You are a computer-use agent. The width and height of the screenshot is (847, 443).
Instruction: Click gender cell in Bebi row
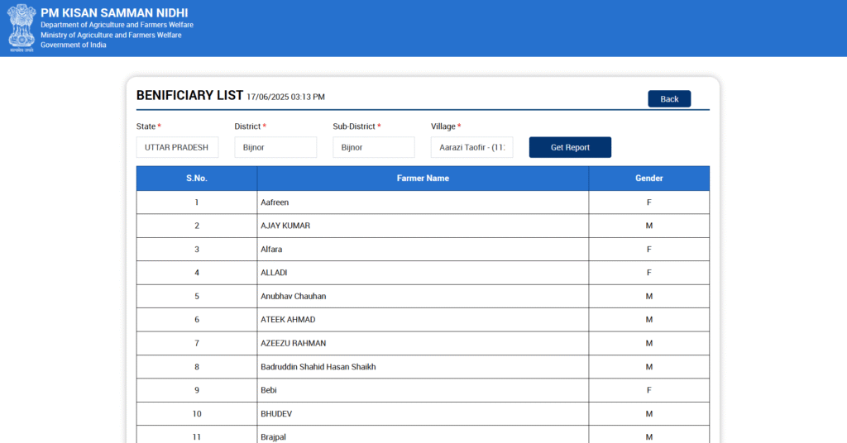point(648,390)
